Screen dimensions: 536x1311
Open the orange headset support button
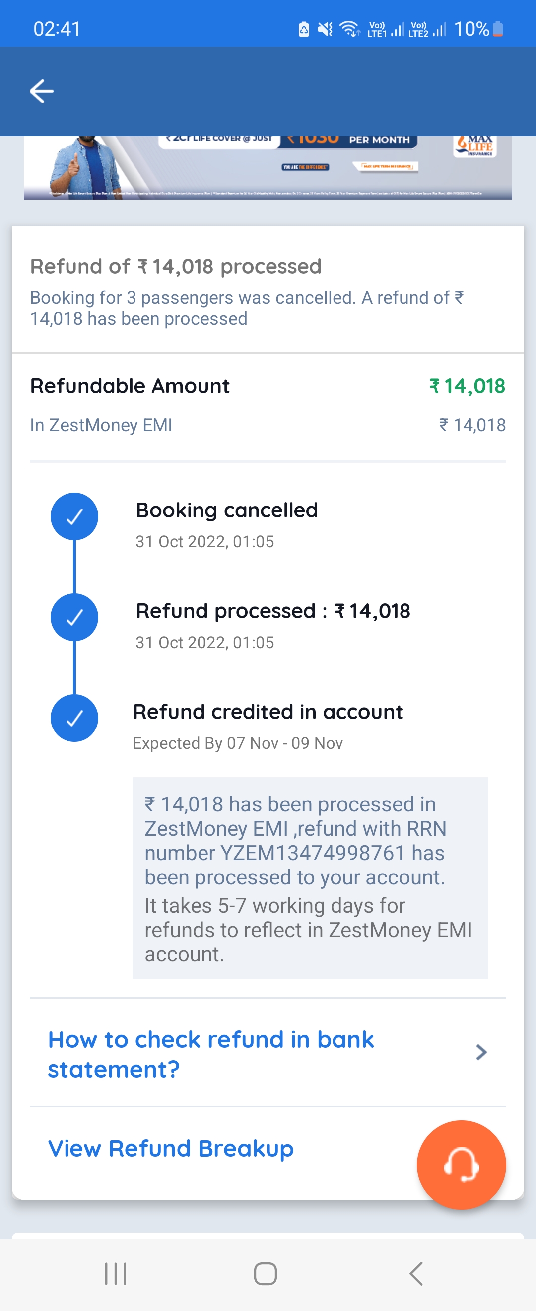click(x=461, y=1165)
